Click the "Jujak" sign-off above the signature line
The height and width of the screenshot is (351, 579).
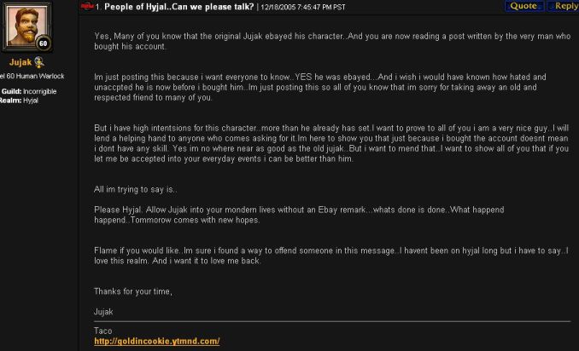(103, 312)
